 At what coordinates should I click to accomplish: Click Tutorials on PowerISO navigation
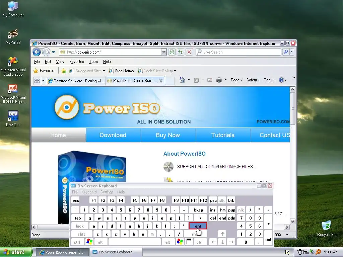pos(223,135)
